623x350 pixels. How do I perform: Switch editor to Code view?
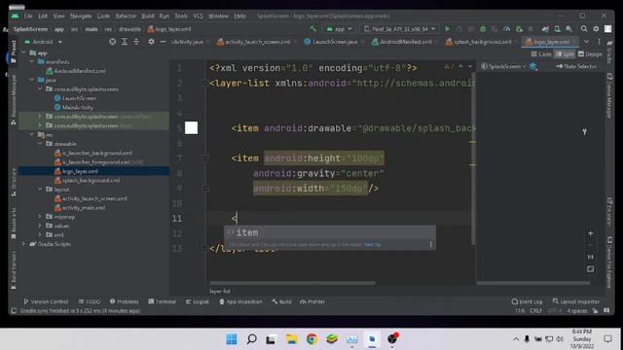click(x=541, y=54)
